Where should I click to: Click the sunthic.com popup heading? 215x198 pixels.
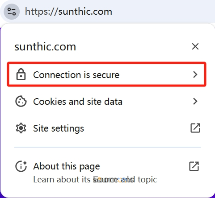coord(45,47)
